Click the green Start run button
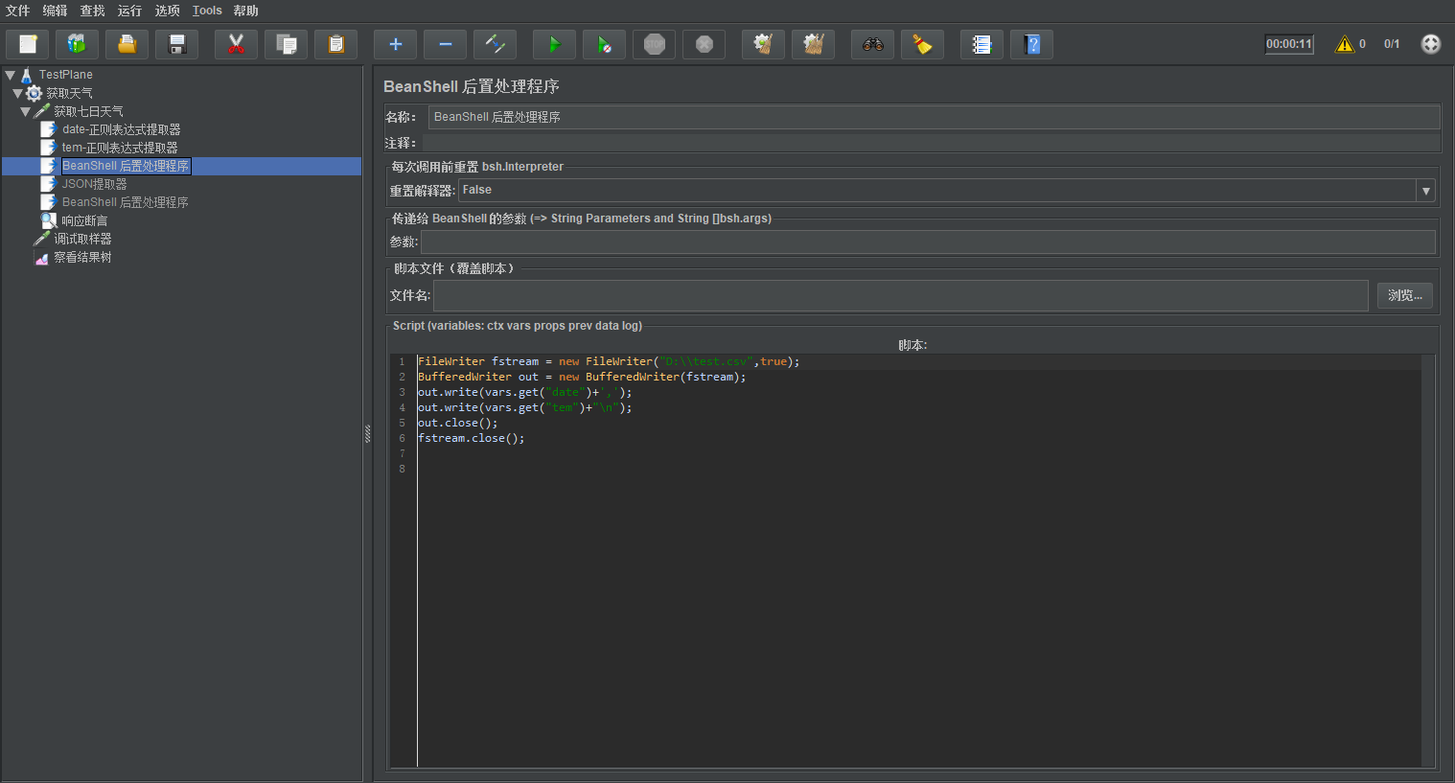This screenshot has width=1455, height=783. point(554,44)
